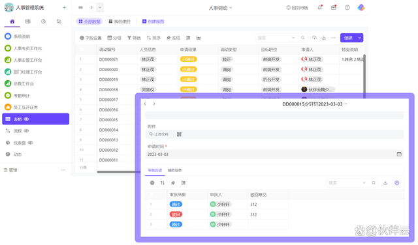Viewport: 418px width, 245px height.
Task: Open the main table search field dropdown arrow
Action: (x=293, y=38)
